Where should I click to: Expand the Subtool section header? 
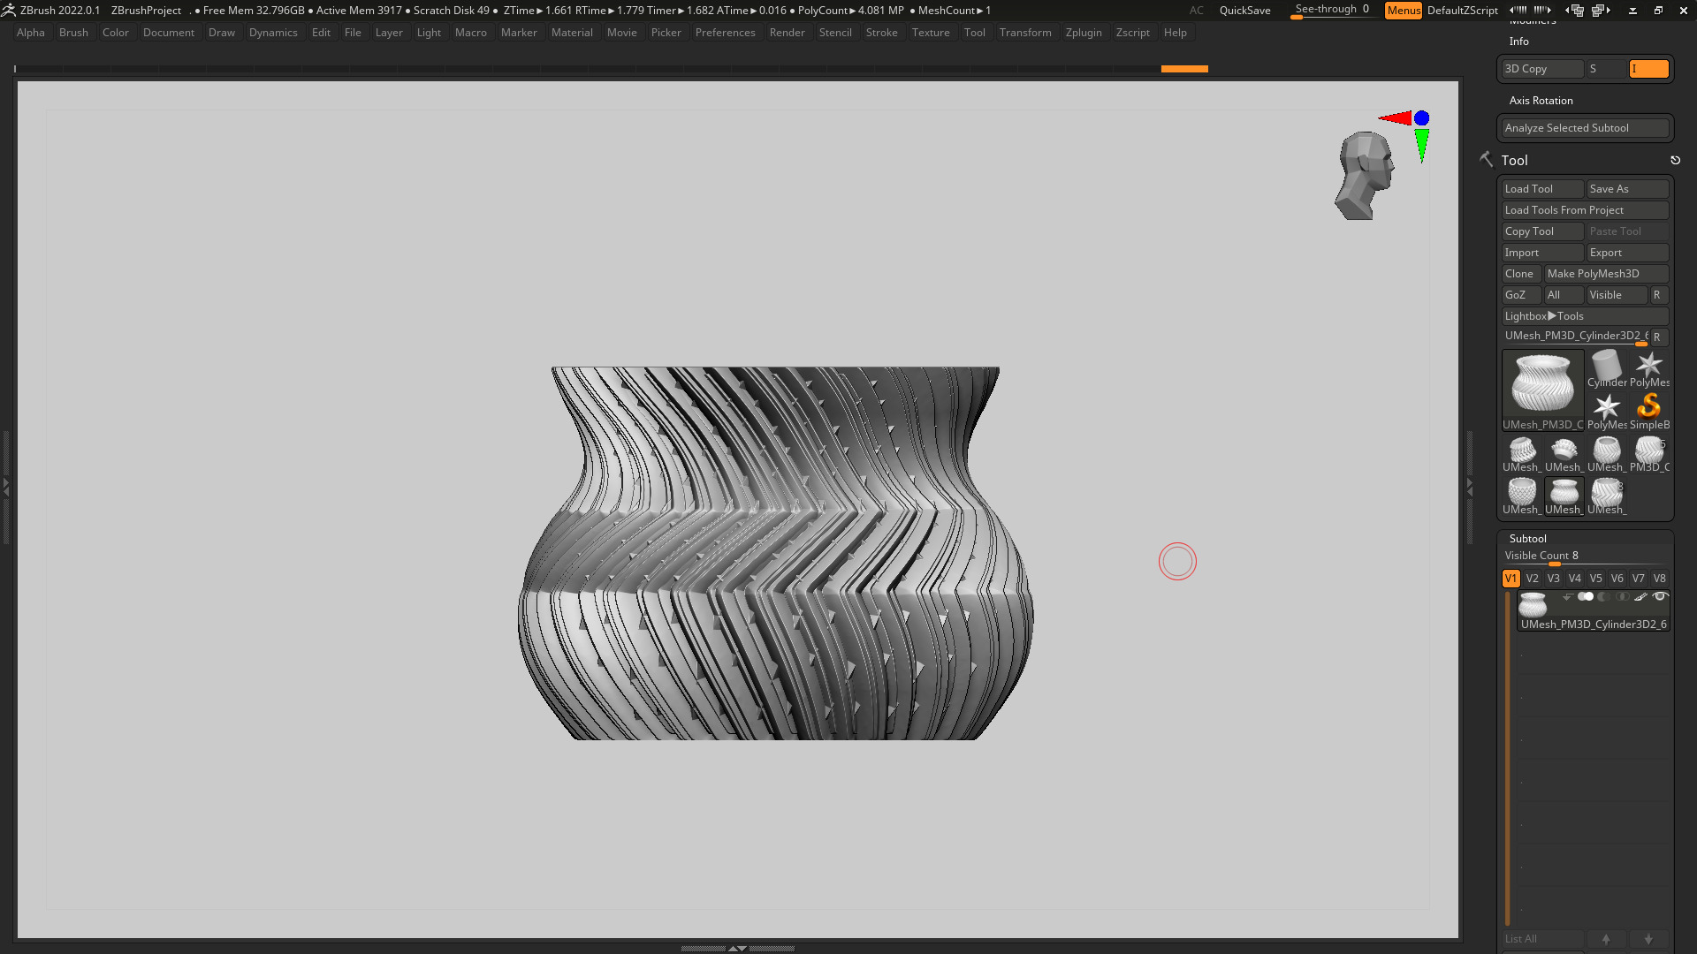click(x=1527, y=539)
